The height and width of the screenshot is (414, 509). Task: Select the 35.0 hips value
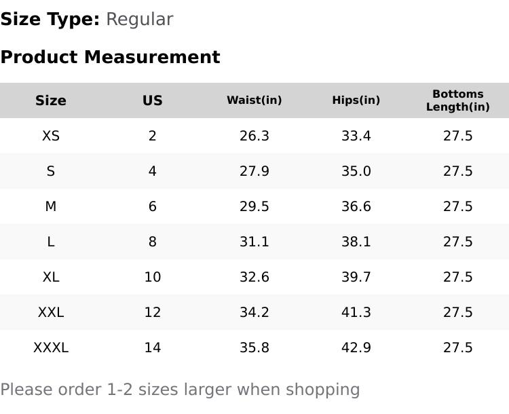(x=356, y=171)
